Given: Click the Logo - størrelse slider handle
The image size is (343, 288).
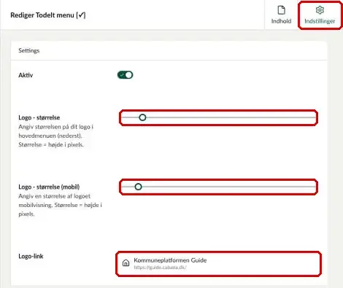Looking at the screenshot, I should pos(142,117).
